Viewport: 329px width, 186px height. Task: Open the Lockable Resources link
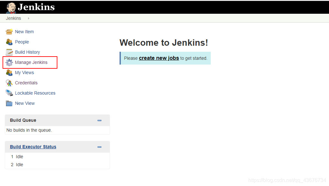[35, 93]
